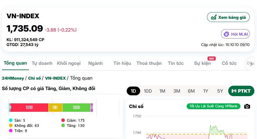Select the 10D chart range
257x139 pixels.
point(148,91)
